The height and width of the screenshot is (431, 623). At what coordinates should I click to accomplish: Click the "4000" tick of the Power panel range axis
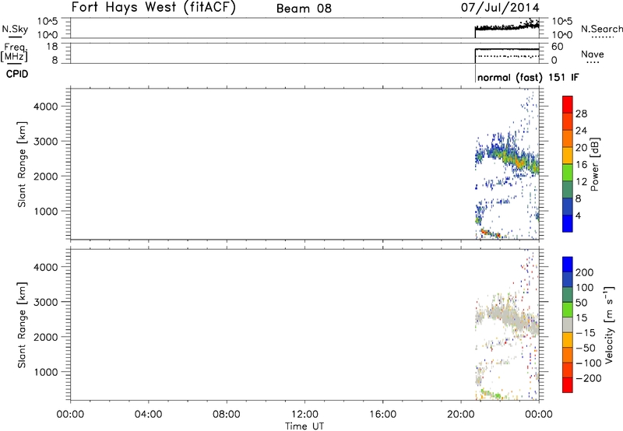[x=46, y=107]
